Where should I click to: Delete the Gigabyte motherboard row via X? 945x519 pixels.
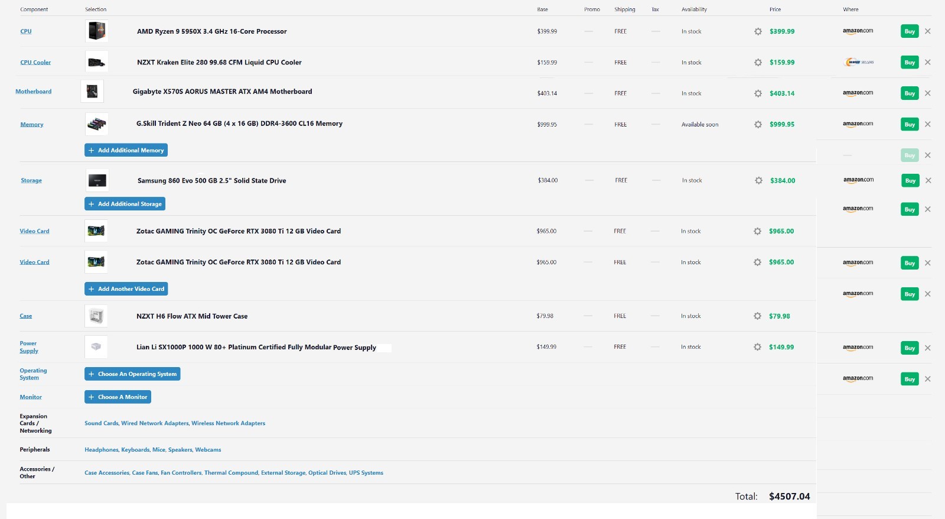927,93
